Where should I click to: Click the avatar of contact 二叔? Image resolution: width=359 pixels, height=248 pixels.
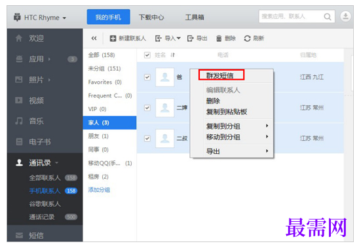[164, 139]
